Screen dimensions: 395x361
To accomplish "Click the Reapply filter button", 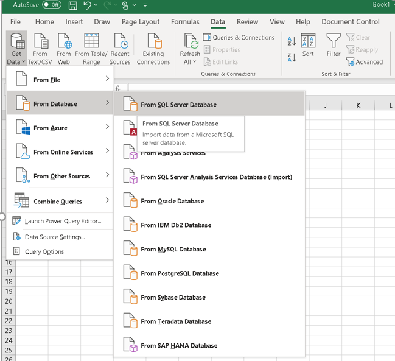I will (362, 50).
